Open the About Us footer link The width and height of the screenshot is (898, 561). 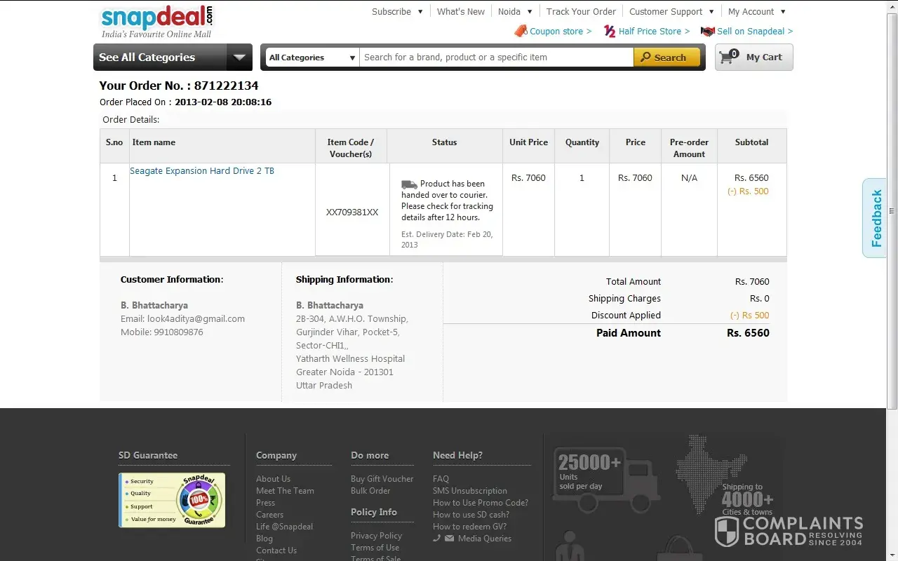(x=273, y=479)
